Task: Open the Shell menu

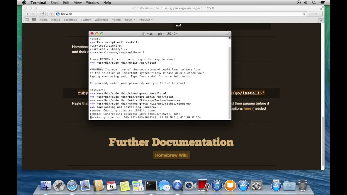Action: click(x=54, y=2)
